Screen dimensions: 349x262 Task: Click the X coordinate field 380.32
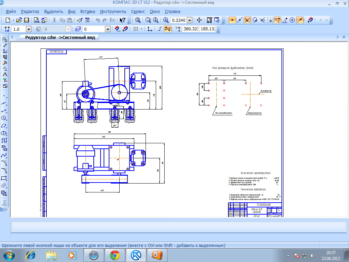[190, 29]
